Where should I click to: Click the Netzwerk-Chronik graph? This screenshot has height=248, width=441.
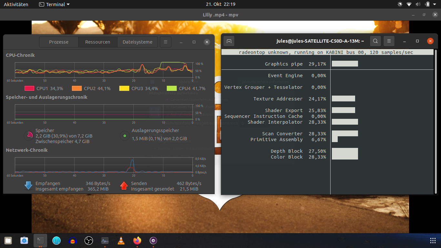point(104,165)
